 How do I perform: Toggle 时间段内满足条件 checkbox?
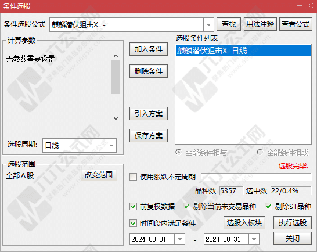133,224
